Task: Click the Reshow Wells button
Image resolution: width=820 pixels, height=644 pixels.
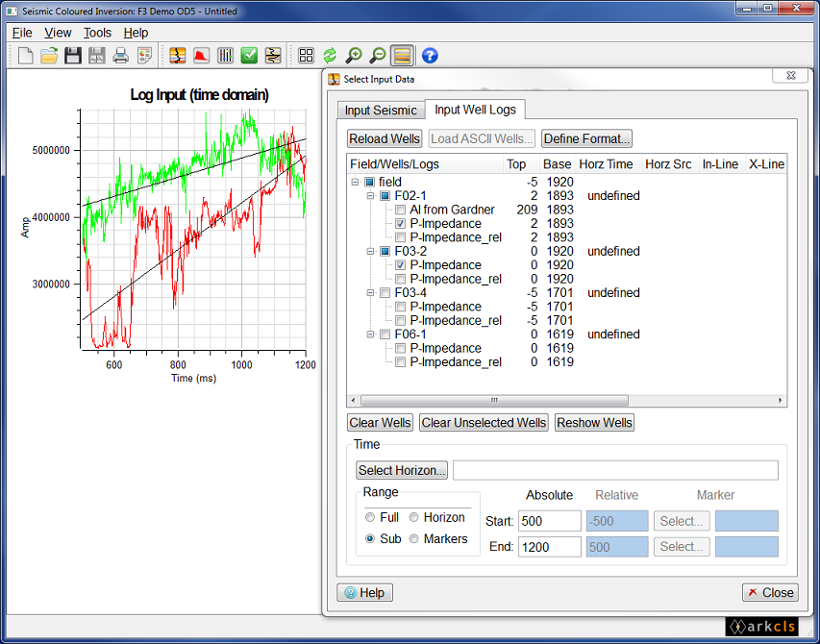Action: click(595, 423)
